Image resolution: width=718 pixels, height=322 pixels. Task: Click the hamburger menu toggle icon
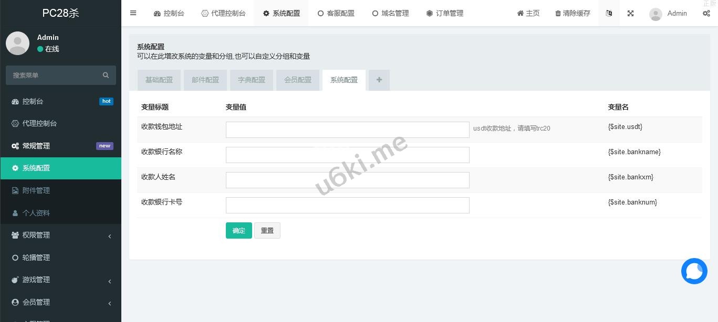(x=133, y=13)
